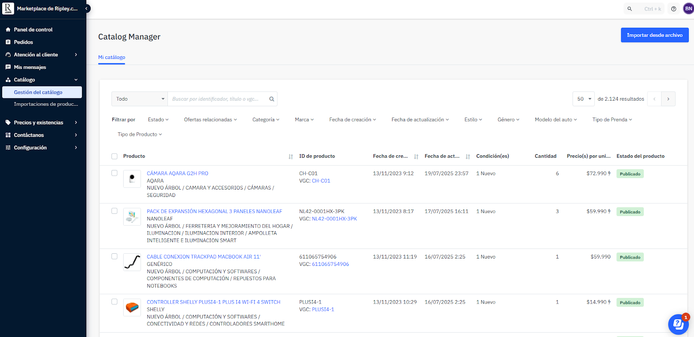
Task: Click the Atención al cliente headset icon
Action: click(8, 55)
